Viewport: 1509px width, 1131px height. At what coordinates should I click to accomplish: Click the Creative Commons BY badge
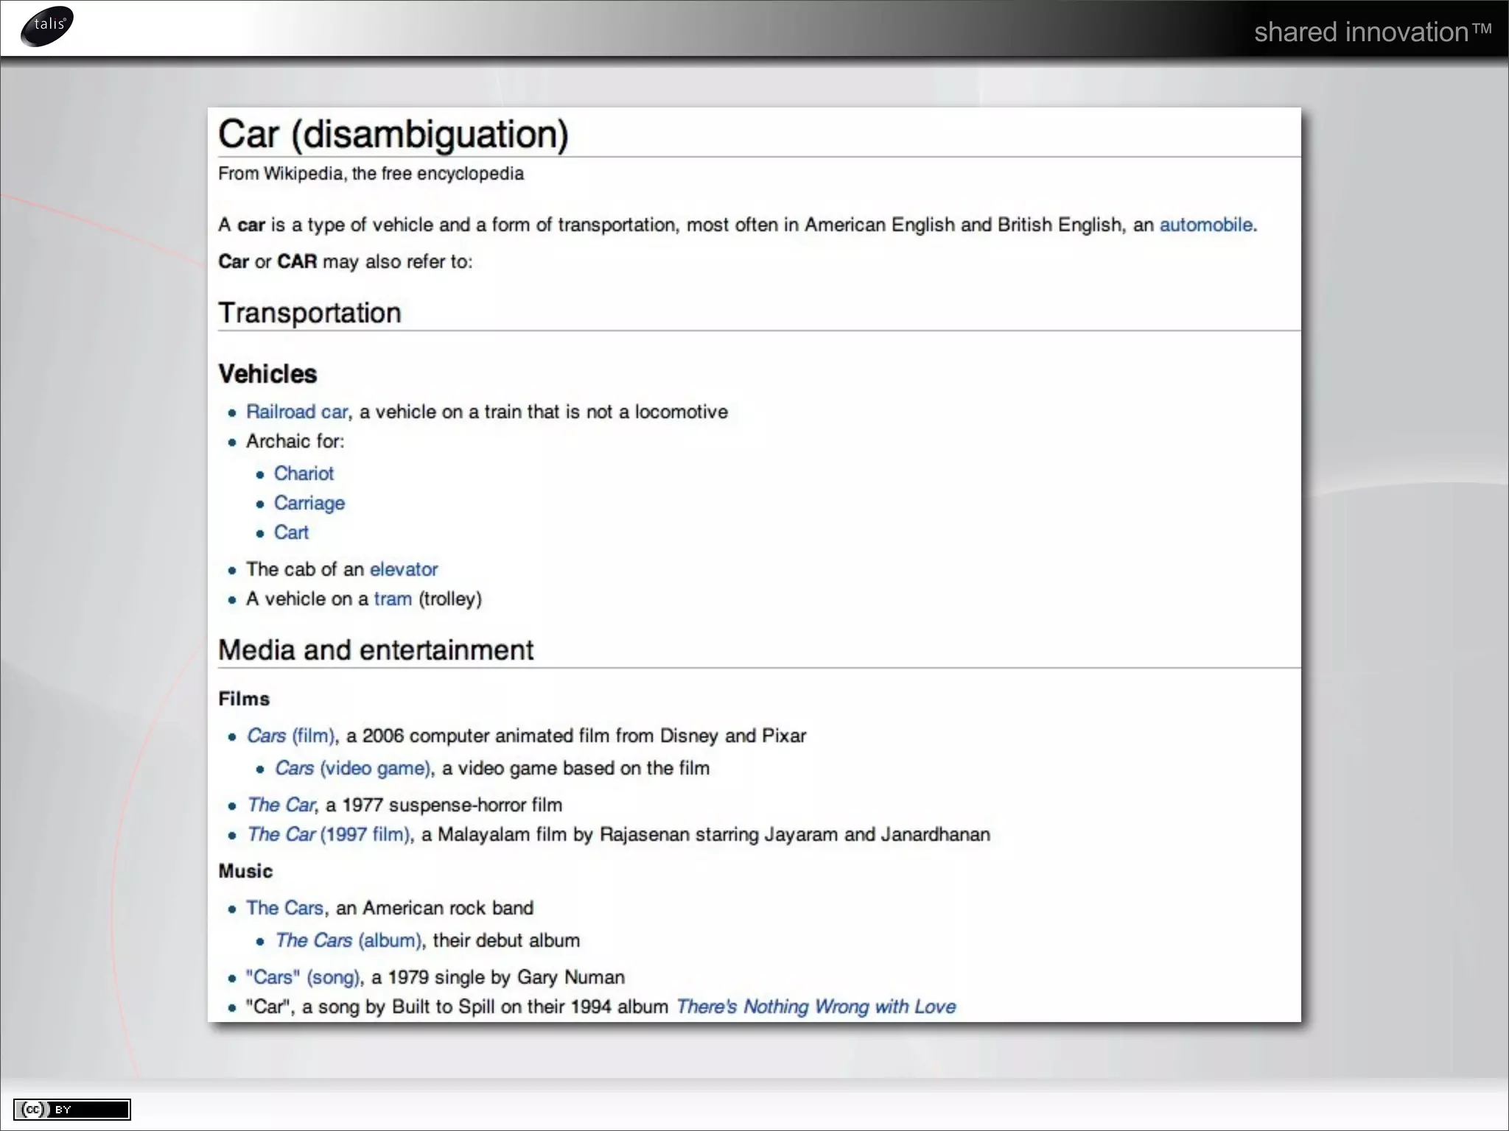[x=71, y=1109]
